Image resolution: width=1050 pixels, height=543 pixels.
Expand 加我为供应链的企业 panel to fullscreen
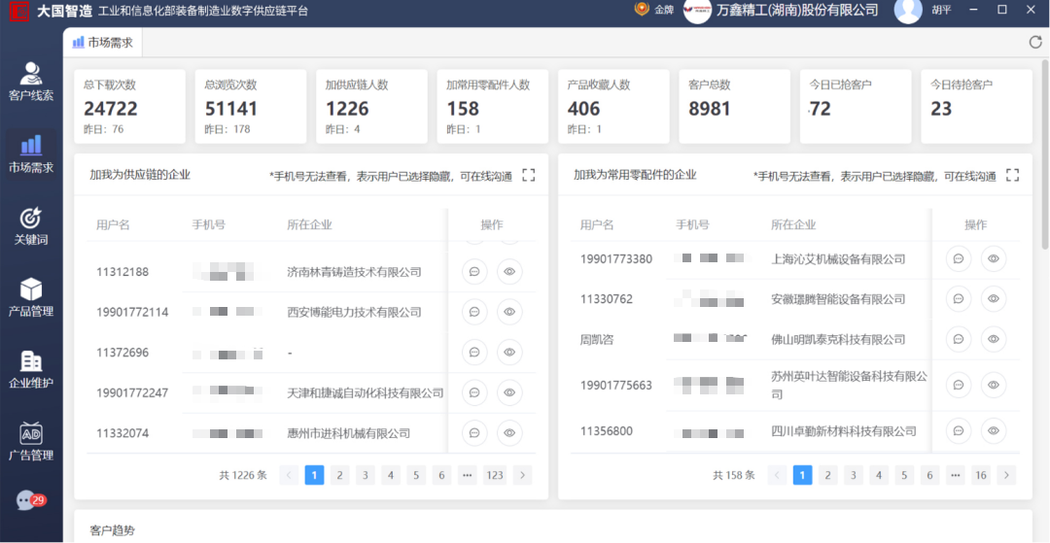click(529, 175)
